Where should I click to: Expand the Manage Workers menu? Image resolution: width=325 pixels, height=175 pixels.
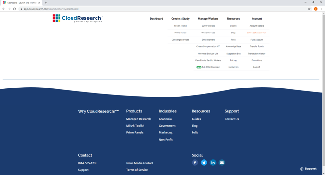(208, 19)
